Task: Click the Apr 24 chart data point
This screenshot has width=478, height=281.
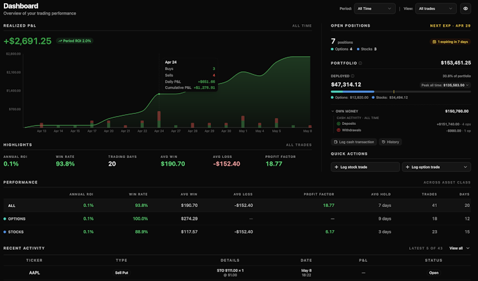Action: click(x=159, y=94)
